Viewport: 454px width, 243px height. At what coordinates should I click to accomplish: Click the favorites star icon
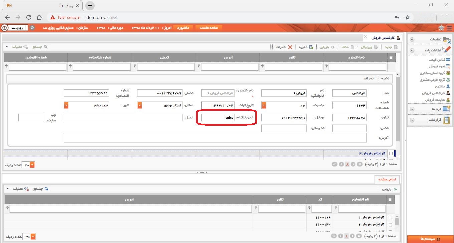(441, 28)
